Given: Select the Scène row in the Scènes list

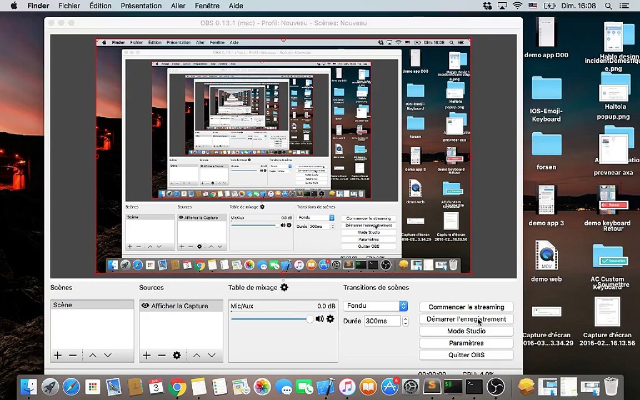Looking at the screenshot, I should [x=92, y=305].
